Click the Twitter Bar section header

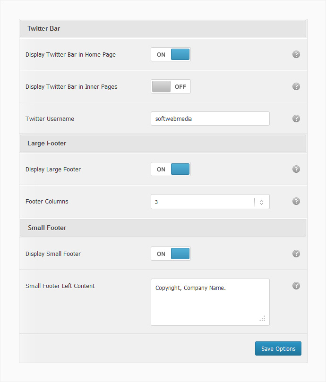tap(163, 28)
